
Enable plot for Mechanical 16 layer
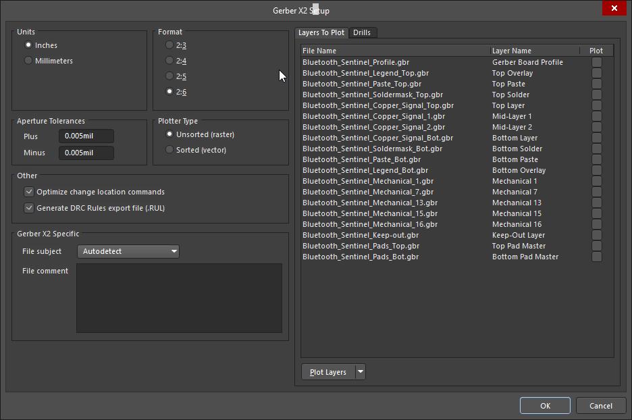[596, 224]
